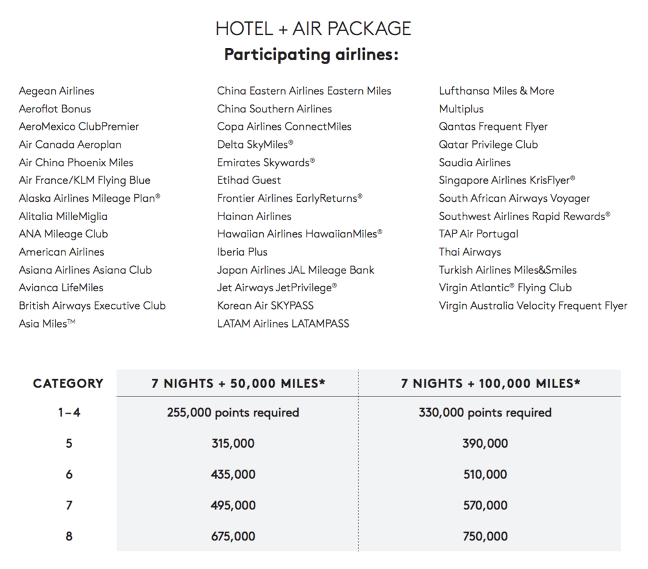Click Korean Air SKYPASS
Viewport: 648px width, 569px height.
pos(265,306)
